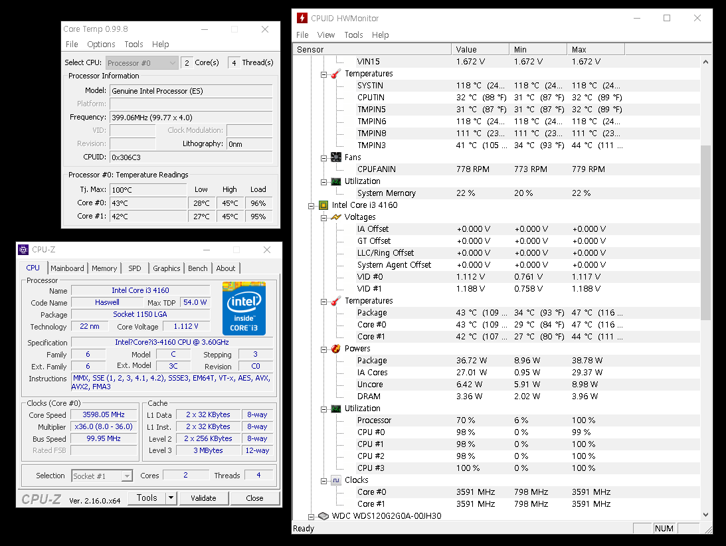
Task: Click the Clocks category icon
Action: tap(336, 480)
